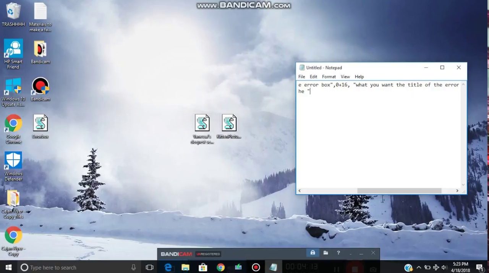Viewport: 489px width, 273px height.
Task: Open the Windows Defender desktop shortcut
Action: tap(13, 161)
